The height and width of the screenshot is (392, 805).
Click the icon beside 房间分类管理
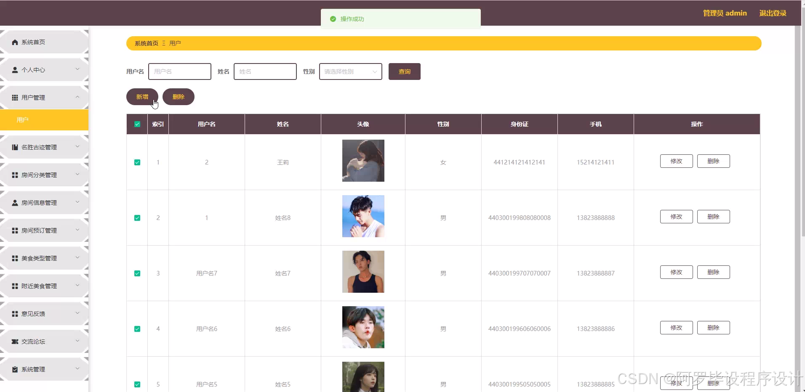point(15,175)
